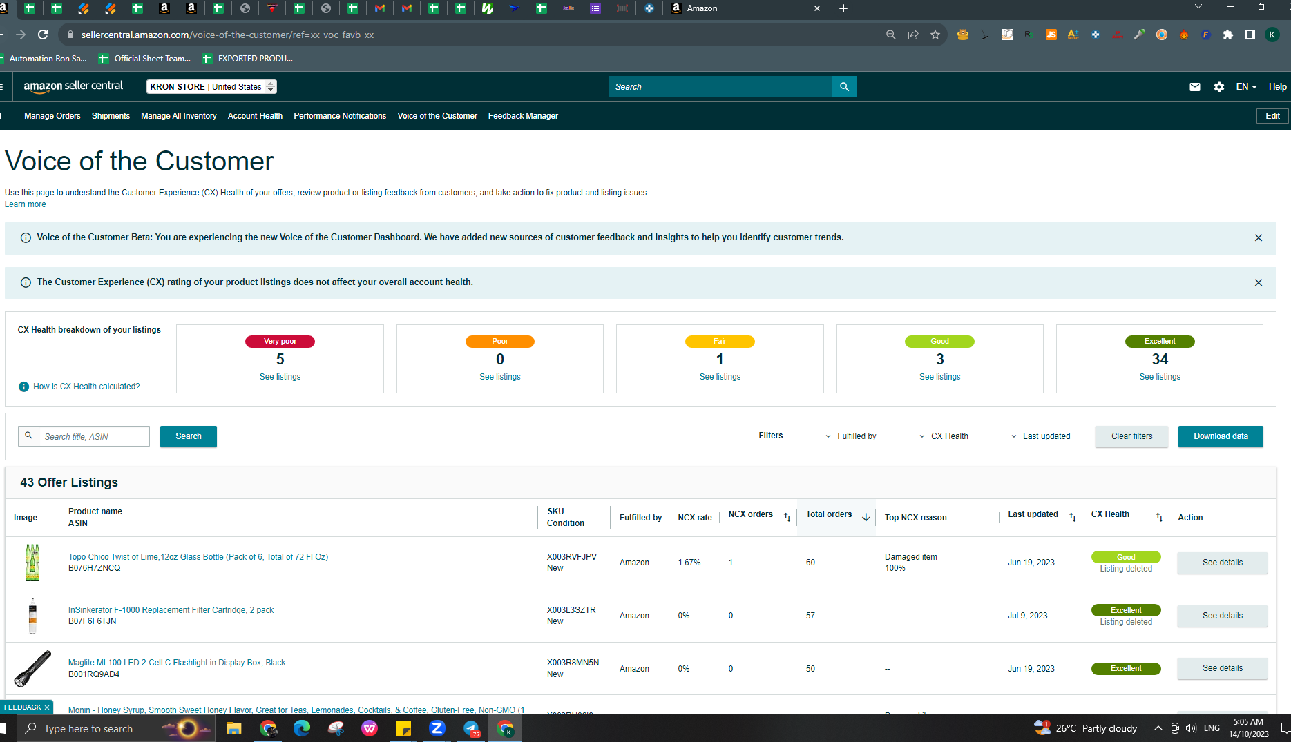The image size is (1291, 742).
Task: Sort by the Last updated arrows
Action: 1073,517
